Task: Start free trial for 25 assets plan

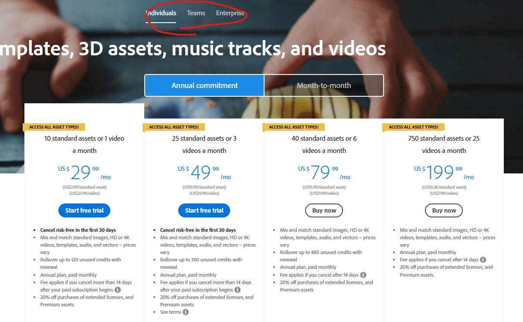Action: coord(204,210)
